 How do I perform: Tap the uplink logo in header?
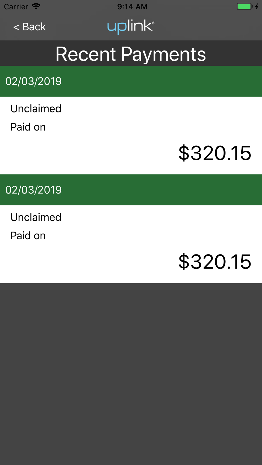(131, 27)
